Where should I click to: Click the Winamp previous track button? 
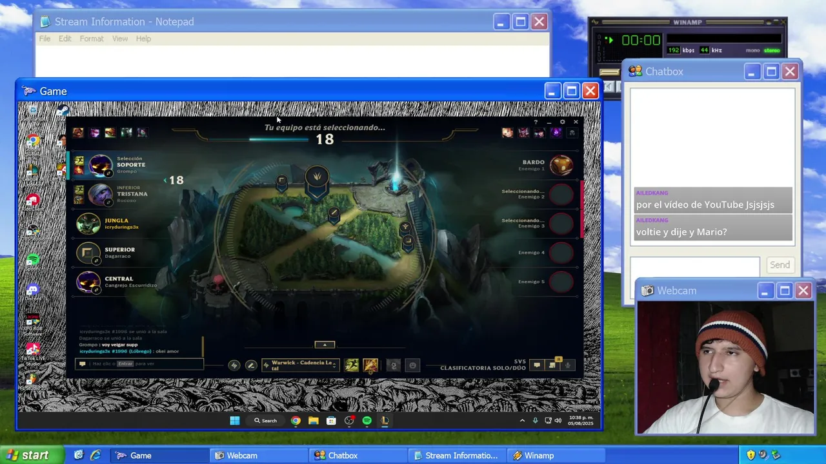pos(609,86)
